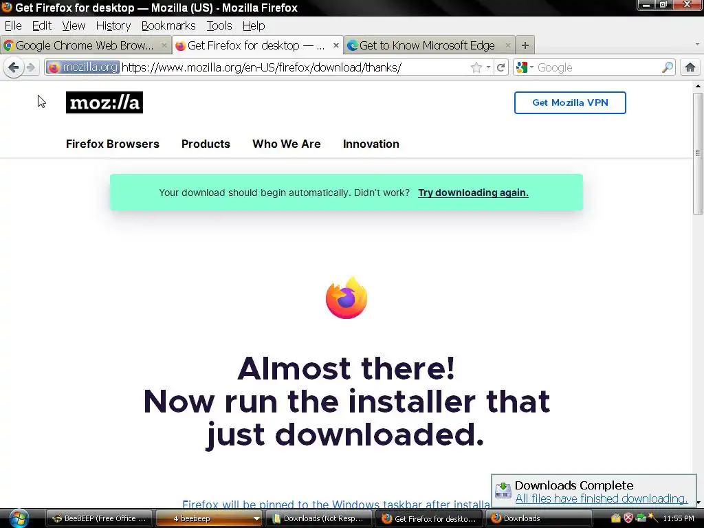Open the Who We Are navigation menu
Screen dimensions: 704x528
point(287,144)
